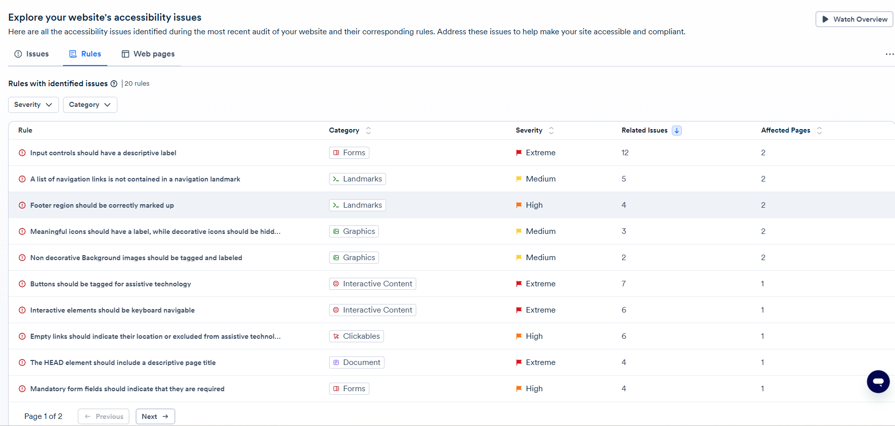Image resolution: width=895 pixels, height=426 pixels.
Task: Sort table by Affected Pages column
Action: pos(819,131)
